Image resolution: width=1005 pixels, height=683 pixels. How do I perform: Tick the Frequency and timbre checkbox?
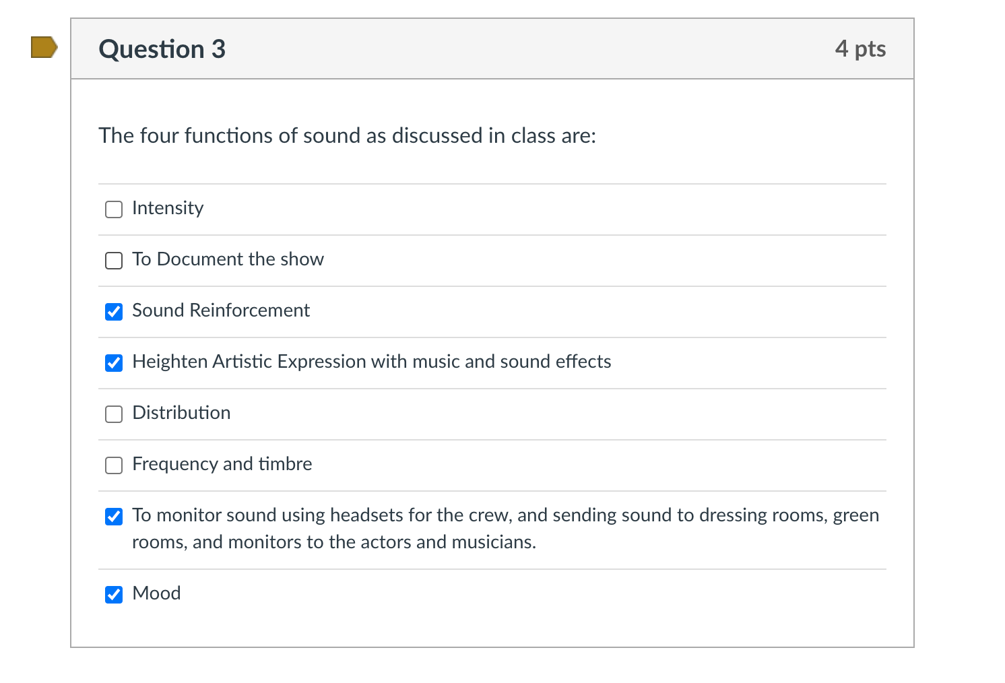[114, 465]
